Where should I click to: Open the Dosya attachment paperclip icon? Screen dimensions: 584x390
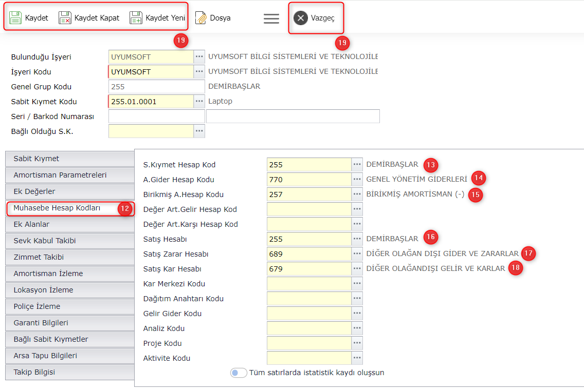point(201,18)
